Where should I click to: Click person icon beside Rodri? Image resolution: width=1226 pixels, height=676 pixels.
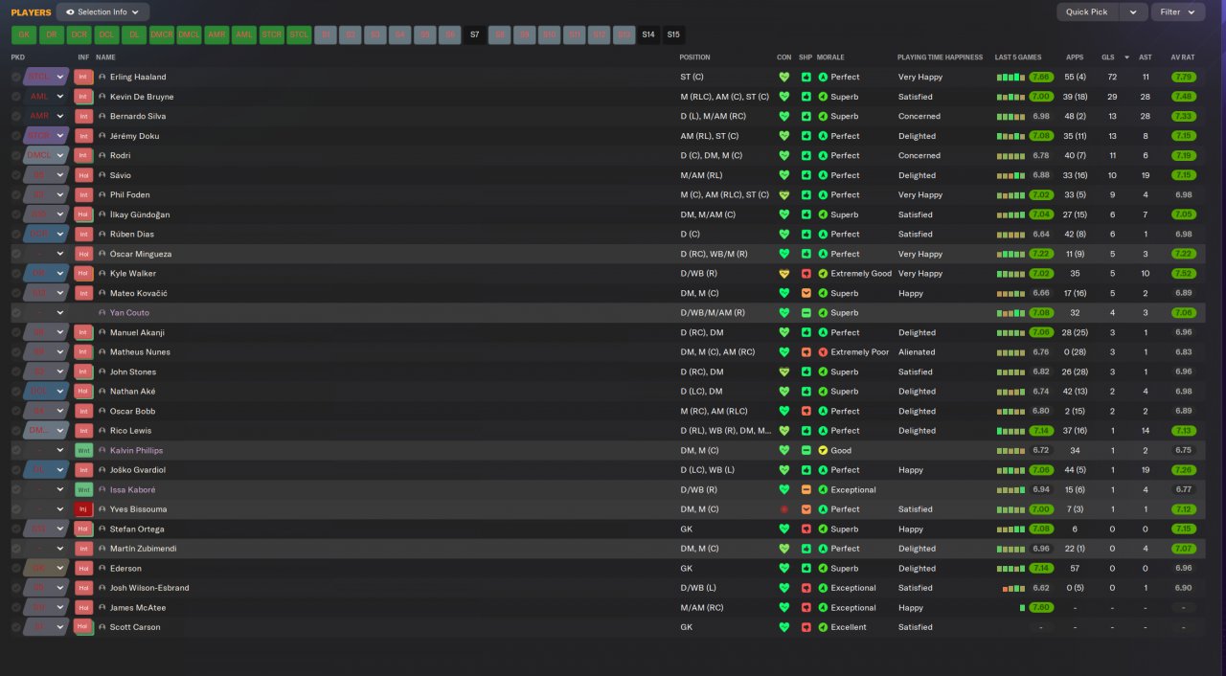[x=102, y=155]
